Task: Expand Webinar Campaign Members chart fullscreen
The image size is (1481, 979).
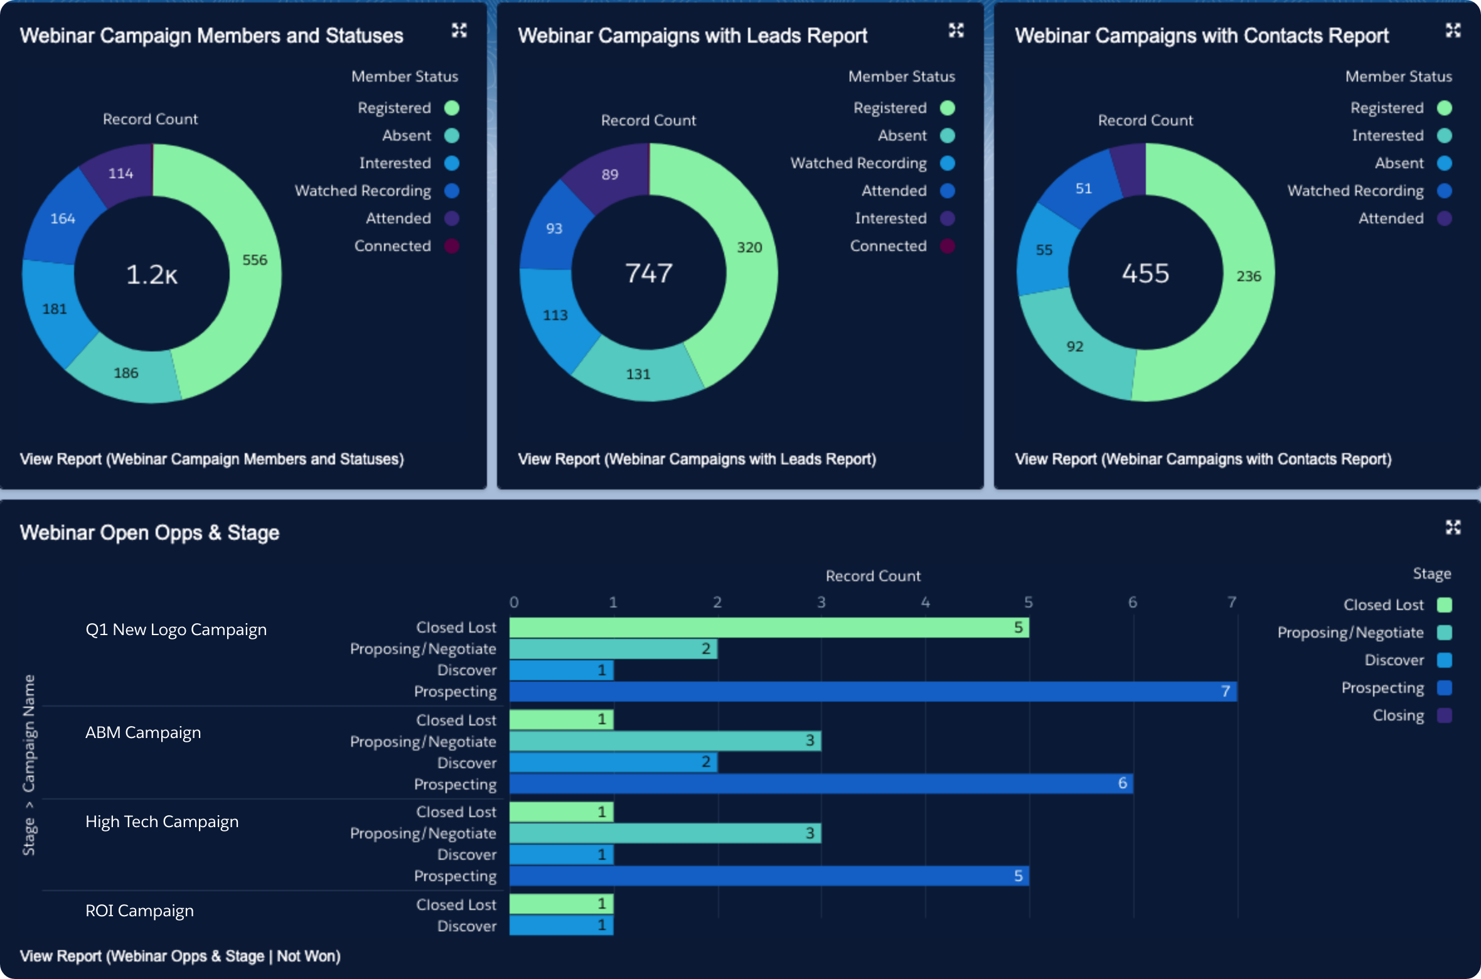Action: tap(460, 31)
